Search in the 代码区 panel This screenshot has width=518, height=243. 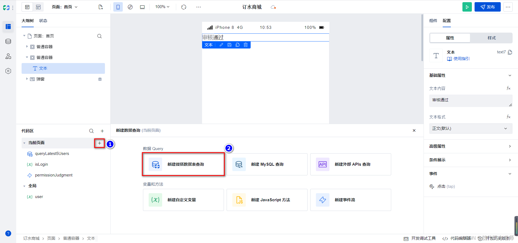[x=91, y=131]
